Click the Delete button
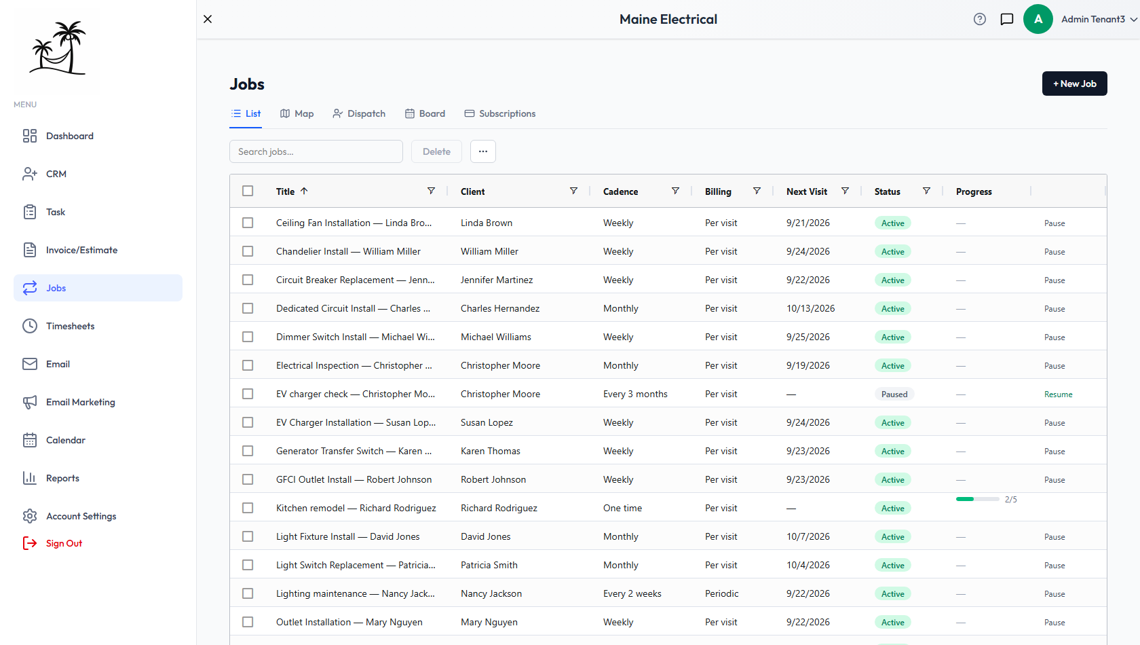This screenshot has height=645, width=1140. 436,151
